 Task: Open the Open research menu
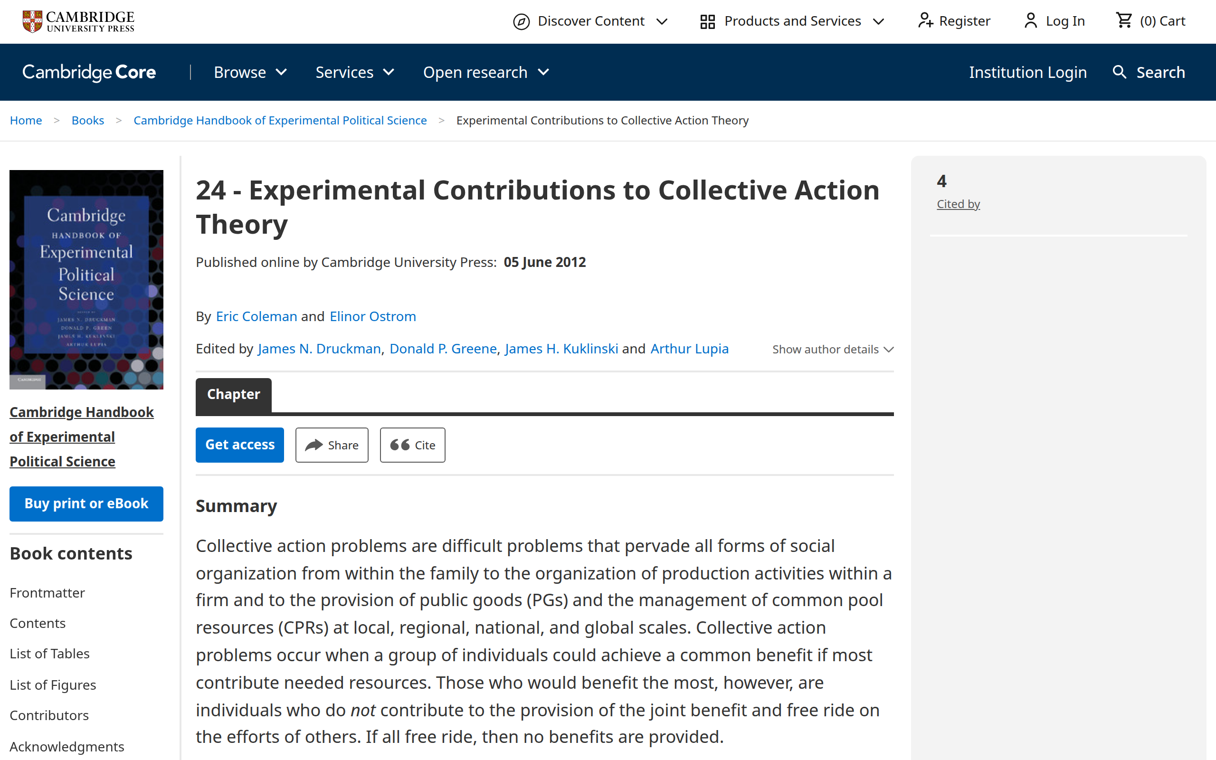[486, 72]
